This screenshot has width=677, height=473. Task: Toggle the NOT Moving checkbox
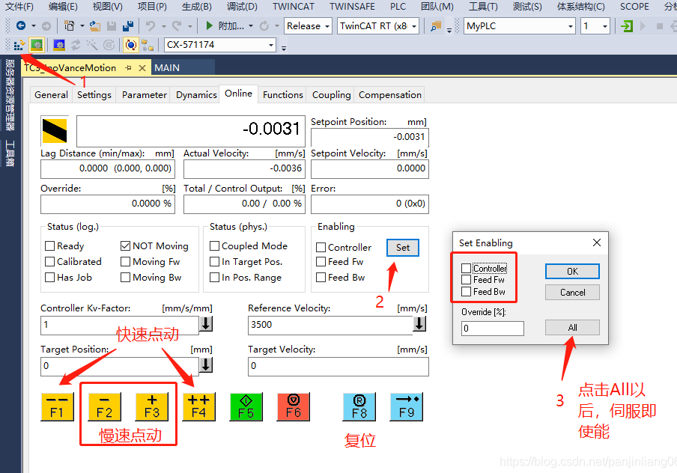tap(125, 246)
